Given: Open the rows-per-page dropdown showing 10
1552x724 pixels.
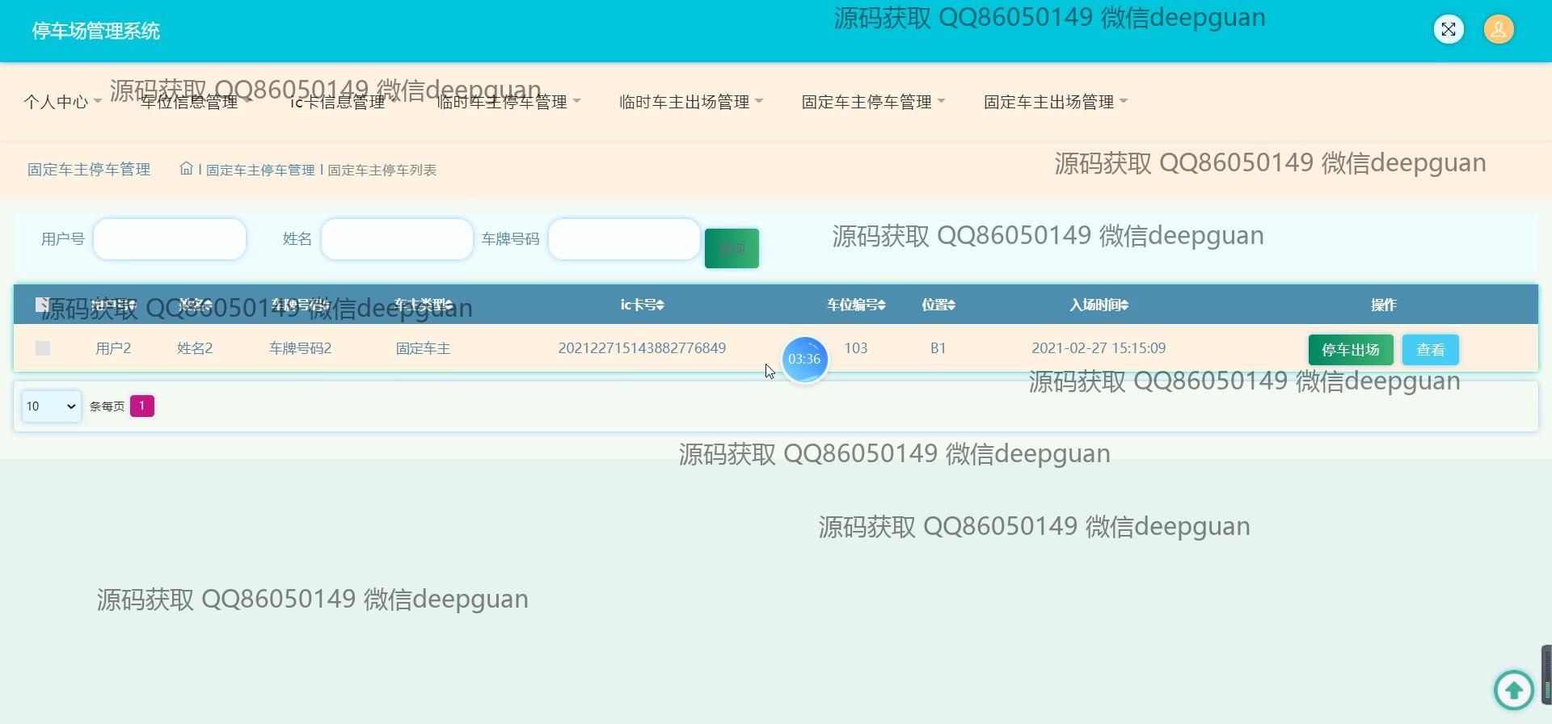Looking at the screenshot, I should click(51, 406).
